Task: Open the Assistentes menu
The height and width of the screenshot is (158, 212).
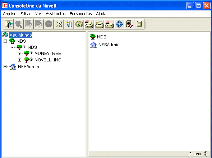Action: 56,14
